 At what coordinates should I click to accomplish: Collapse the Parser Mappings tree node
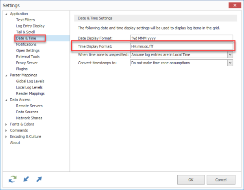[x=6, y=76]
